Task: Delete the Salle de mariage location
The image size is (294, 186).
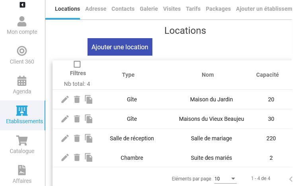Action: 77,138
